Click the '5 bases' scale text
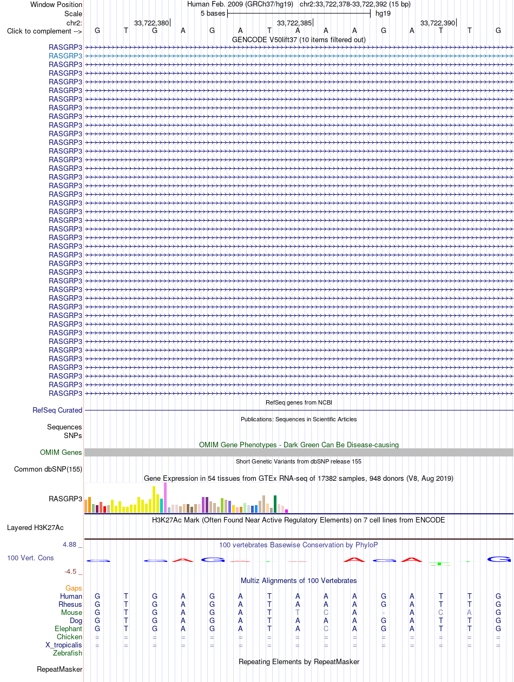 click(x=213, y=14)
